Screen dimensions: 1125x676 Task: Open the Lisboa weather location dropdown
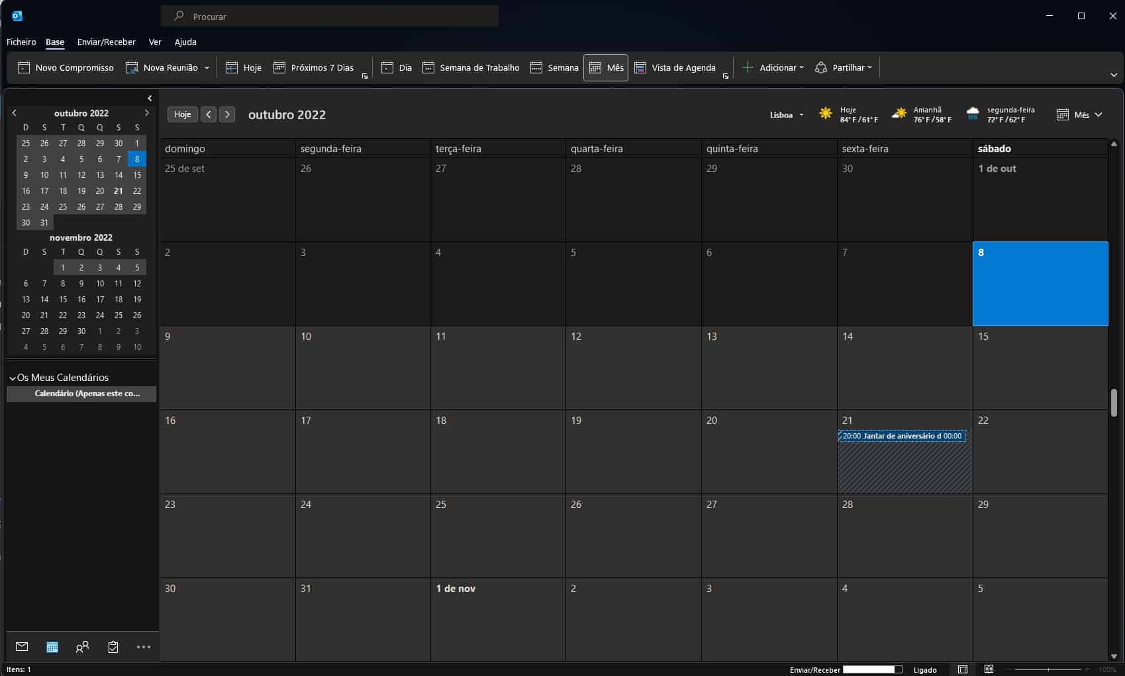coord(787,114)
